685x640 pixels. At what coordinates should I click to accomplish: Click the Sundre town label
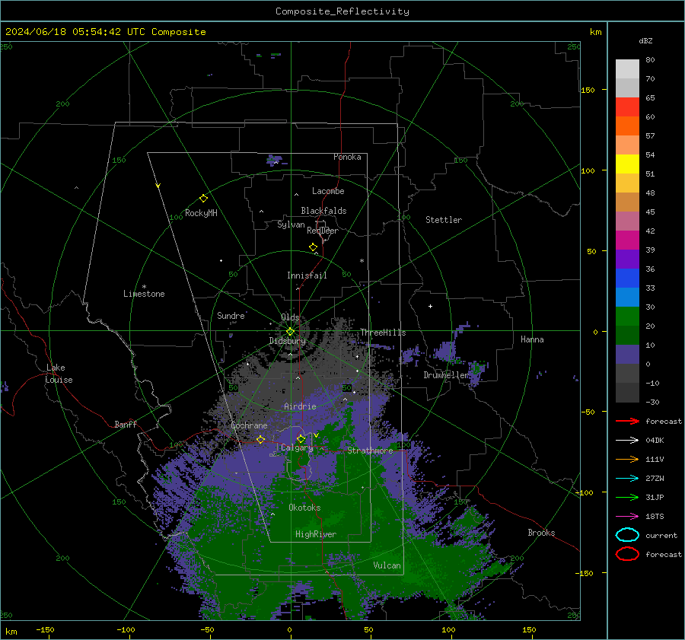pos(231,315)
